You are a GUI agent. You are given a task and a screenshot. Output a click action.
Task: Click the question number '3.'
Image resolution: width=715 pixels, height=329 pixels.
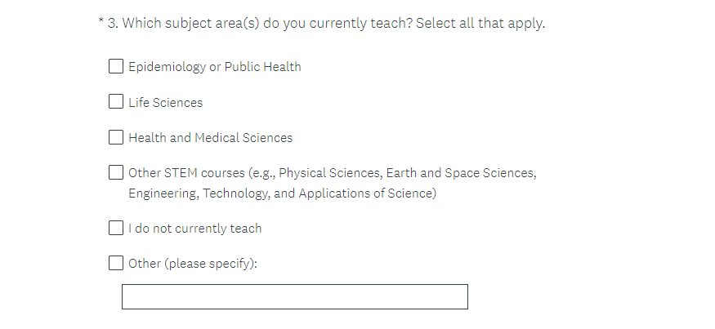[x=113, y=23]
